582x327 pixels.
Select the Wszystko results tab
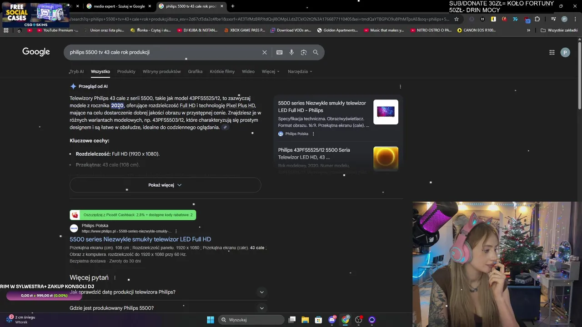[100, 71]
